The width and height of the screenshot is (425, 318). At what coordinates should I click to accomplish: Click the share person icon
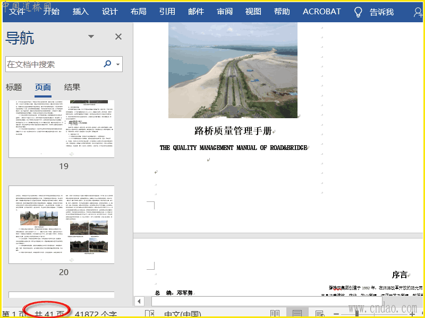click(418, 12)
